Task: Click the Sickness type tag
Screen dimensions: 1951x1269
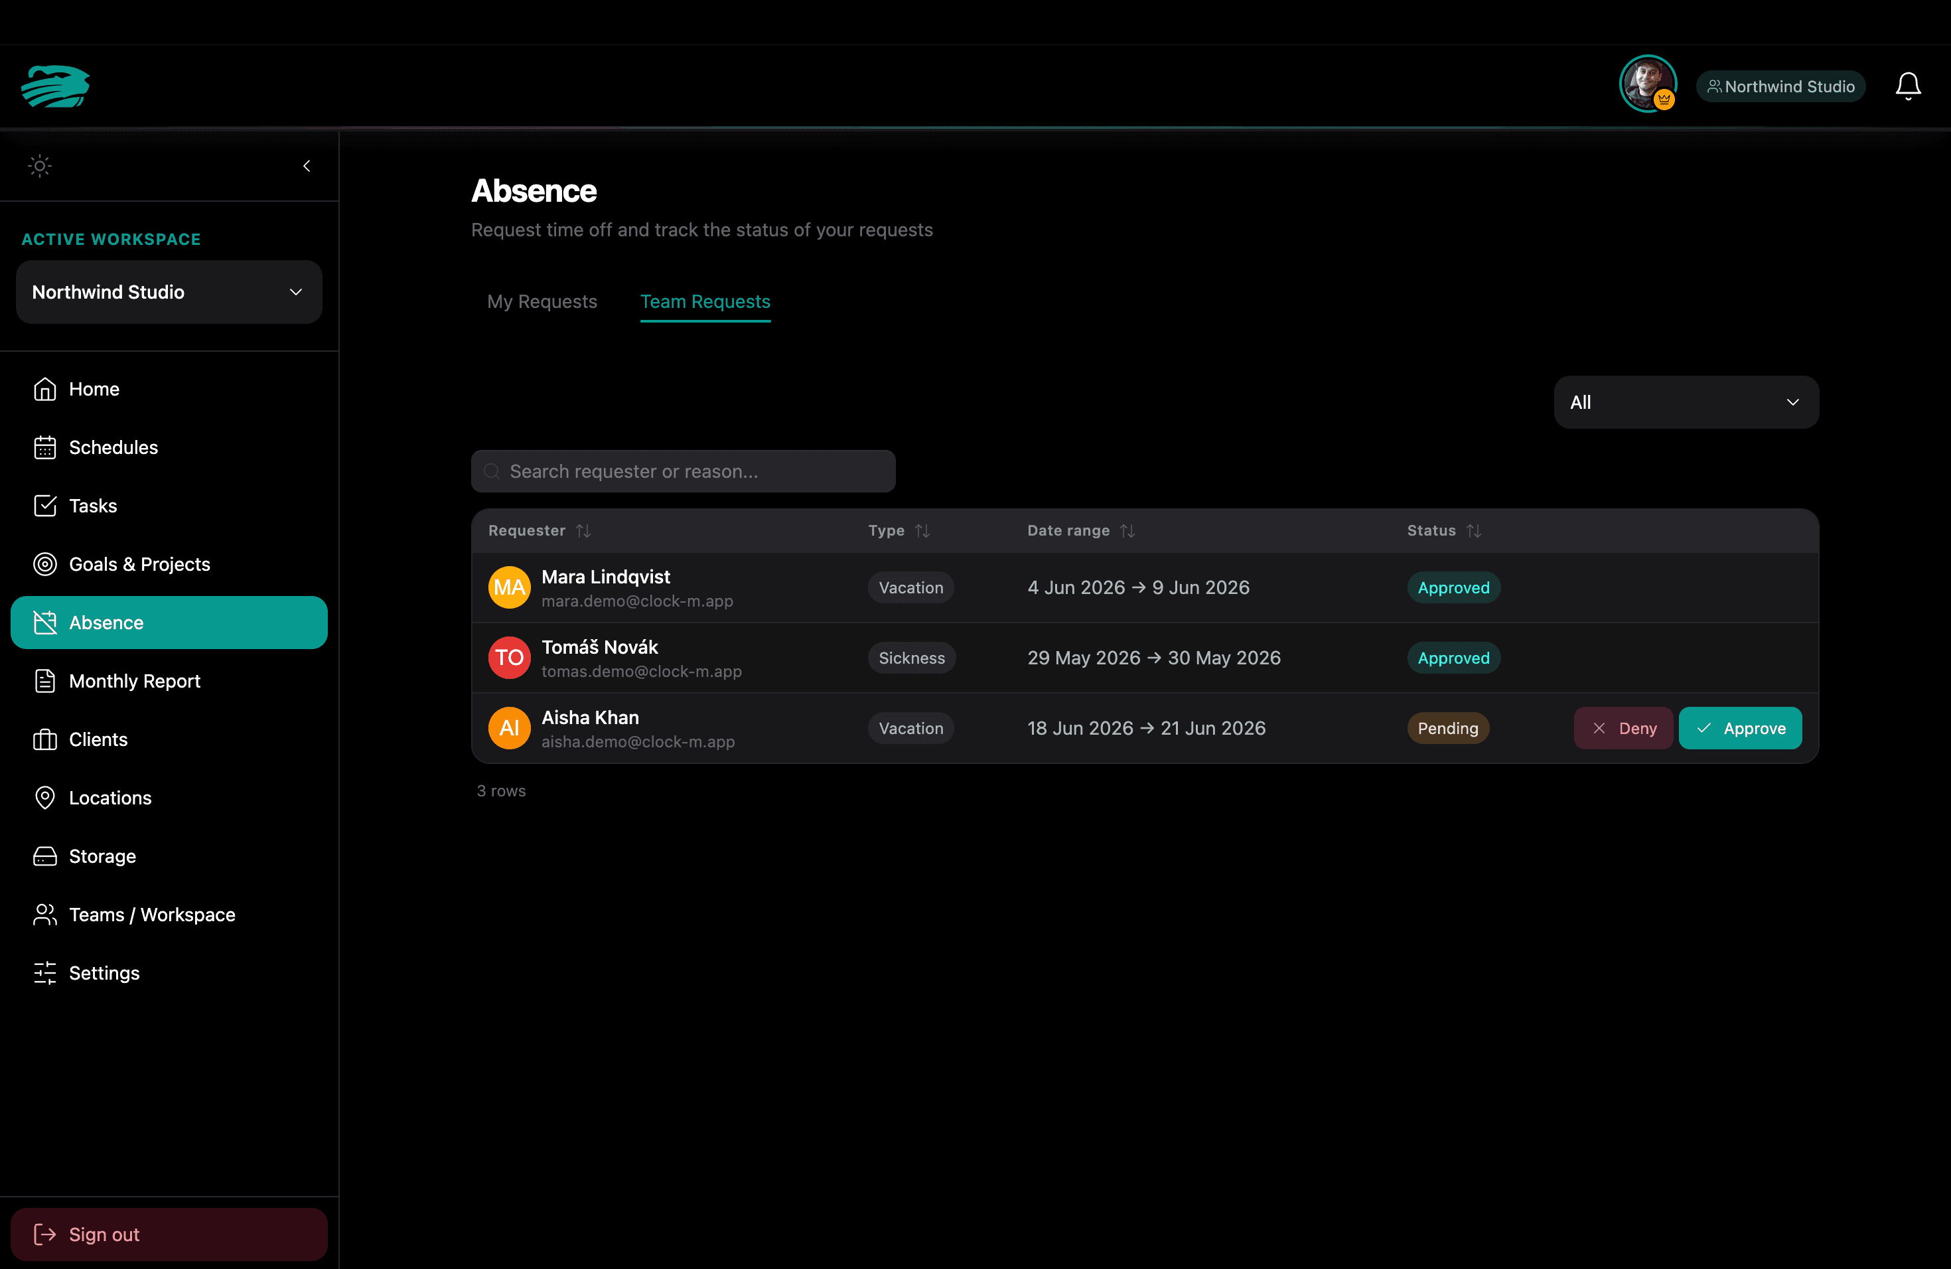Action: tap(912, 658)
